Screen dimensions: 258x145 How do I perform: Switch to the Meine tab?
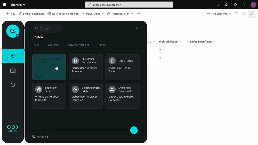point(102,45)
